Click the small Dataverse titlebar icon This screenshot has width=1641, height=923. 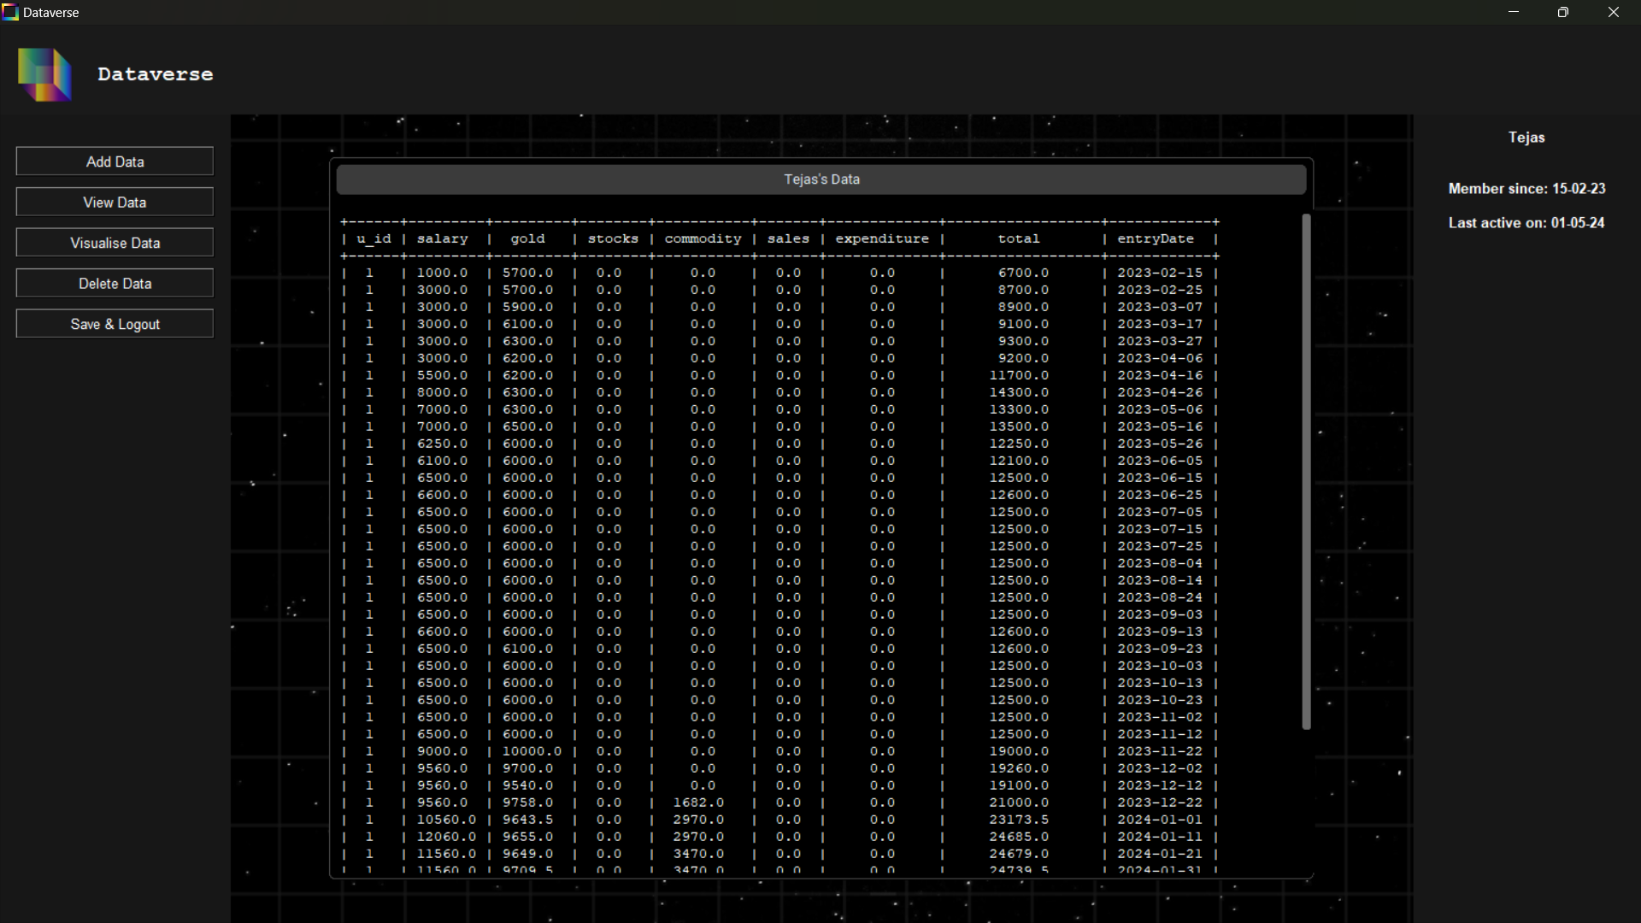click(x=10, y=12)
